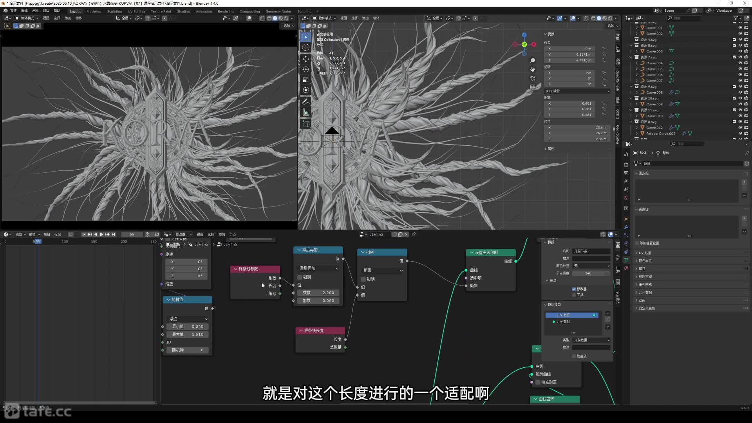The width and height of the screenshot is (752, 423).
Task: Add a new group interface socket
Action: pyautogui.click(x=607, y=313)
